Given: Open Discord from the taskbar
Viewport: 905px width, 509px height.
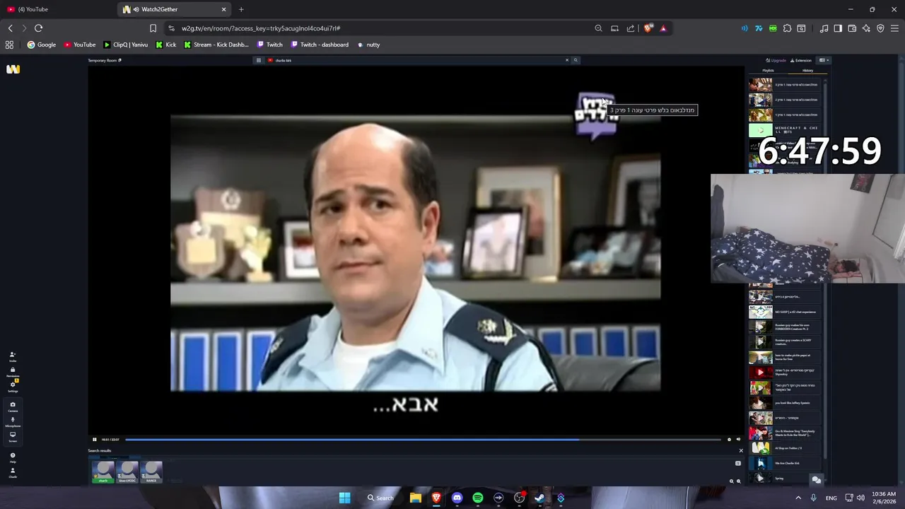Looking at the screenshot, I should pyautogui.click(x=457, y=498).
